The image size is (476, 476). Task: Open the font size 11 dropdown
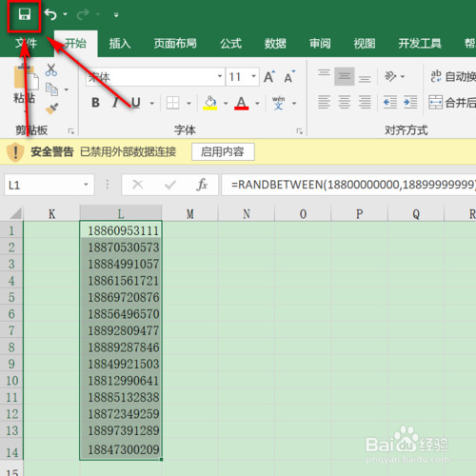[x=253, y=76]
